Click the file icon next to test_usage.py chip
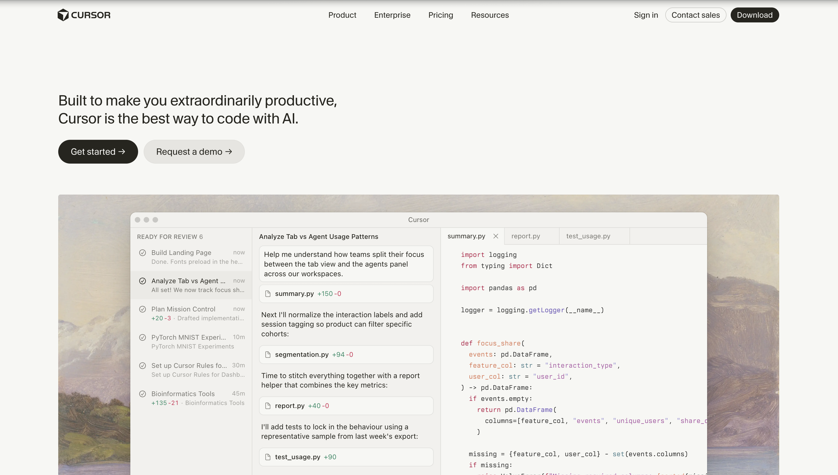Screen dimensions: 838x475 click(268, 457)
